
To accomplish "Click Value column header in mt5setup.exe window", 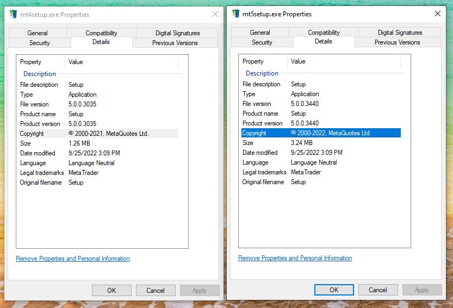I will 344,61.
